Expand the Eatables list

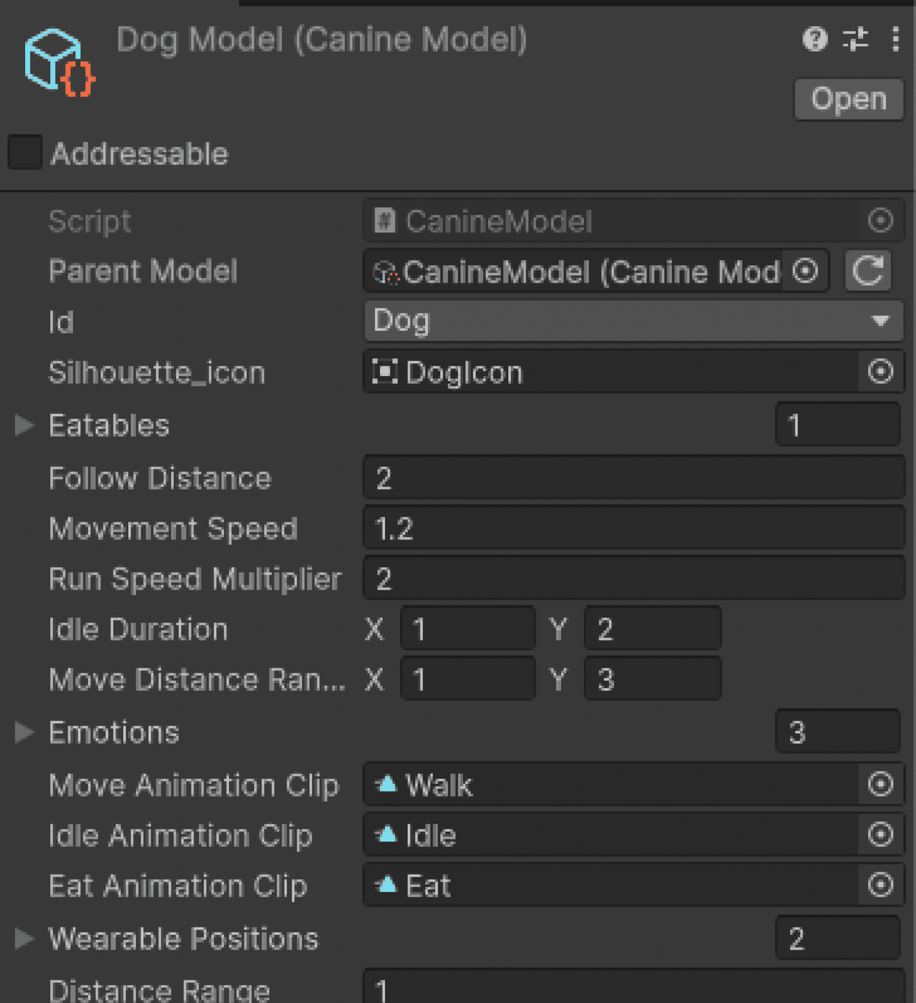[24, 425]
